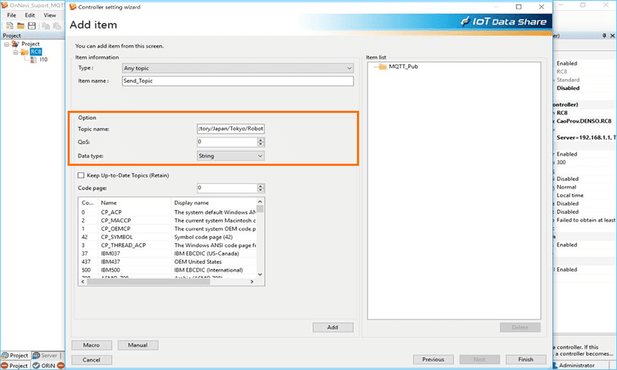Image resolution: width=617 pixels, height=370 pixels.
Task: Click the code page list vertical scrollbar thumb
Action: (x=260, y=208)
